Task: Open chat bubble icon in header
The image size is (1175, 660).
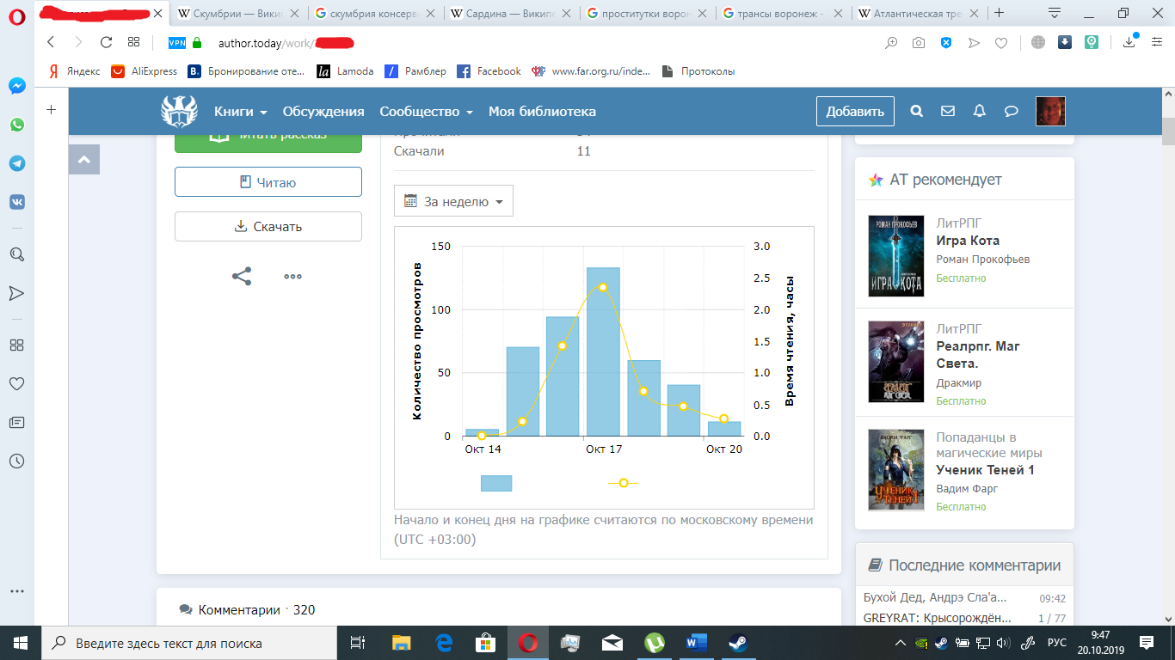Action: coord(1012,111)
